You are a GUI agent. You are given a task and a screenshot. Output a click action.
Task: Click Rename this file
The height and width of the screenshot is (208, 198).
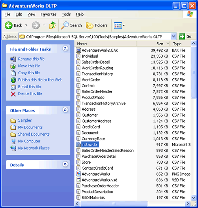point(31,59)
